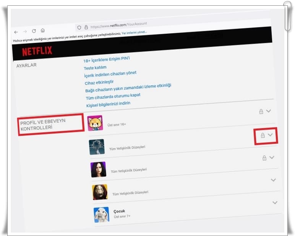Click the shield tracking protection icon
This screenshot has height=236, width=295.
point(79,28)
